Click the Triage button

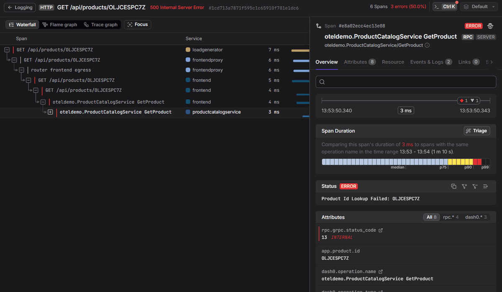tap(477, 131)
